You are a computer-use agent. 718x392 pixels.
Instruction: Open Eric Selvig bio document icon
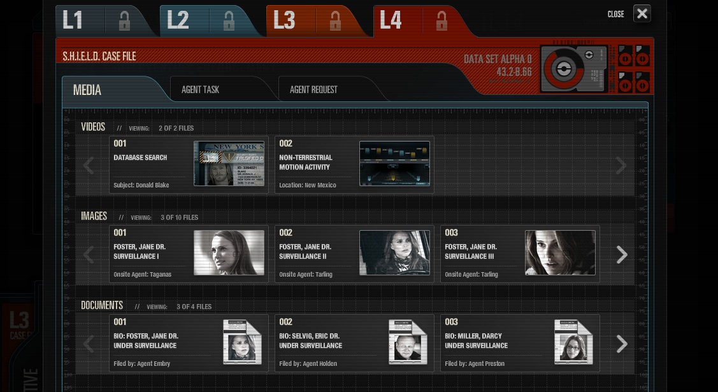(x=408, y=342)
